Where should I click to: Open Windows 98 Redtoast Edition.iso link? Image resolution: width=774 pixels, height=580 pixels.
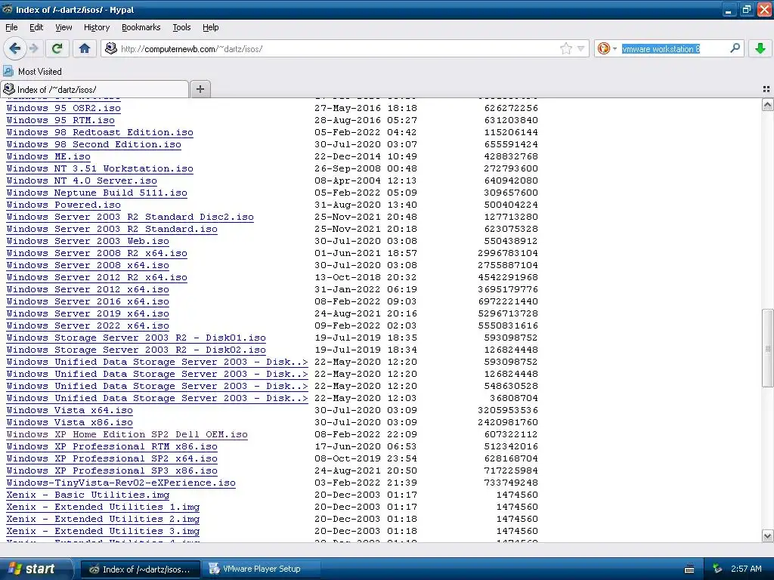tap(100, 132)
